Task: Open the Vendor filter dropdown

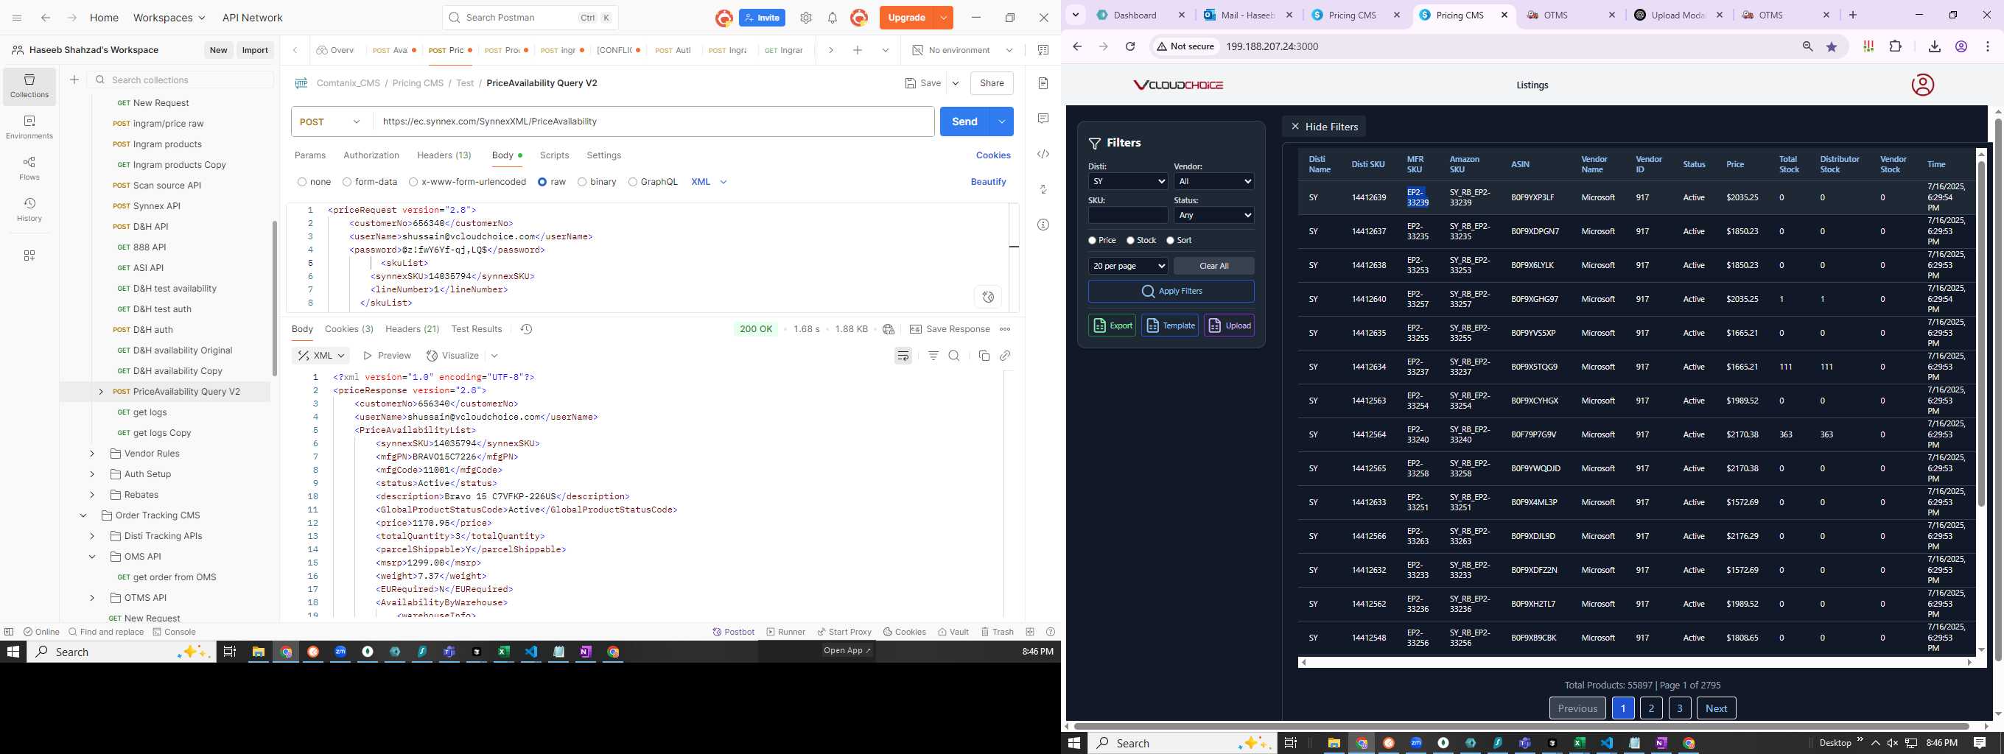Action: point(1213,181)
